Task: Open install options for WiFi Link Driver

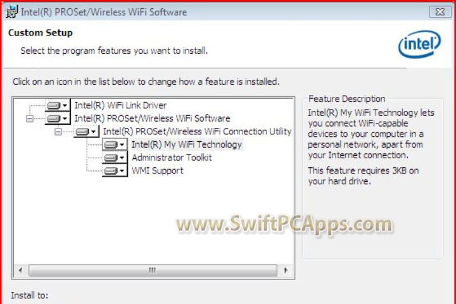Action: click(58, 105)
